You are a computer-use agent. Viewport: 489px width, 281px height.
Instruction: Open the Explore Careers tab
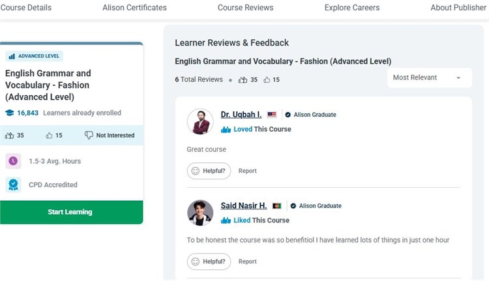tap(352, 7)
